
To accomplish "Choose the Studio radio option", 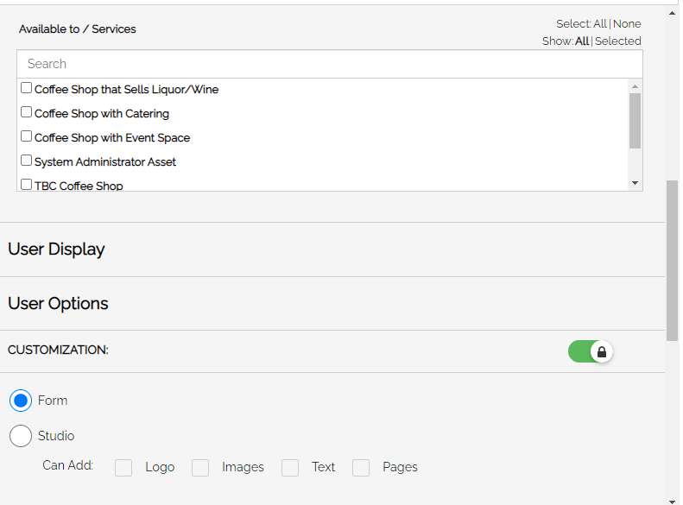I will pyautogui.click(x=21, y=436).
